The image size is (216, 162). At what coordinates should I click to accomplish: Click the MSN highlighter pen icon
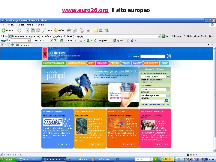pyautogui.click(x=51, y=40)
